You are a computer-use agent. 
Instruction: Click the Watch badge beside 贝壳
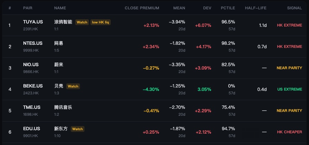[73, 86]
